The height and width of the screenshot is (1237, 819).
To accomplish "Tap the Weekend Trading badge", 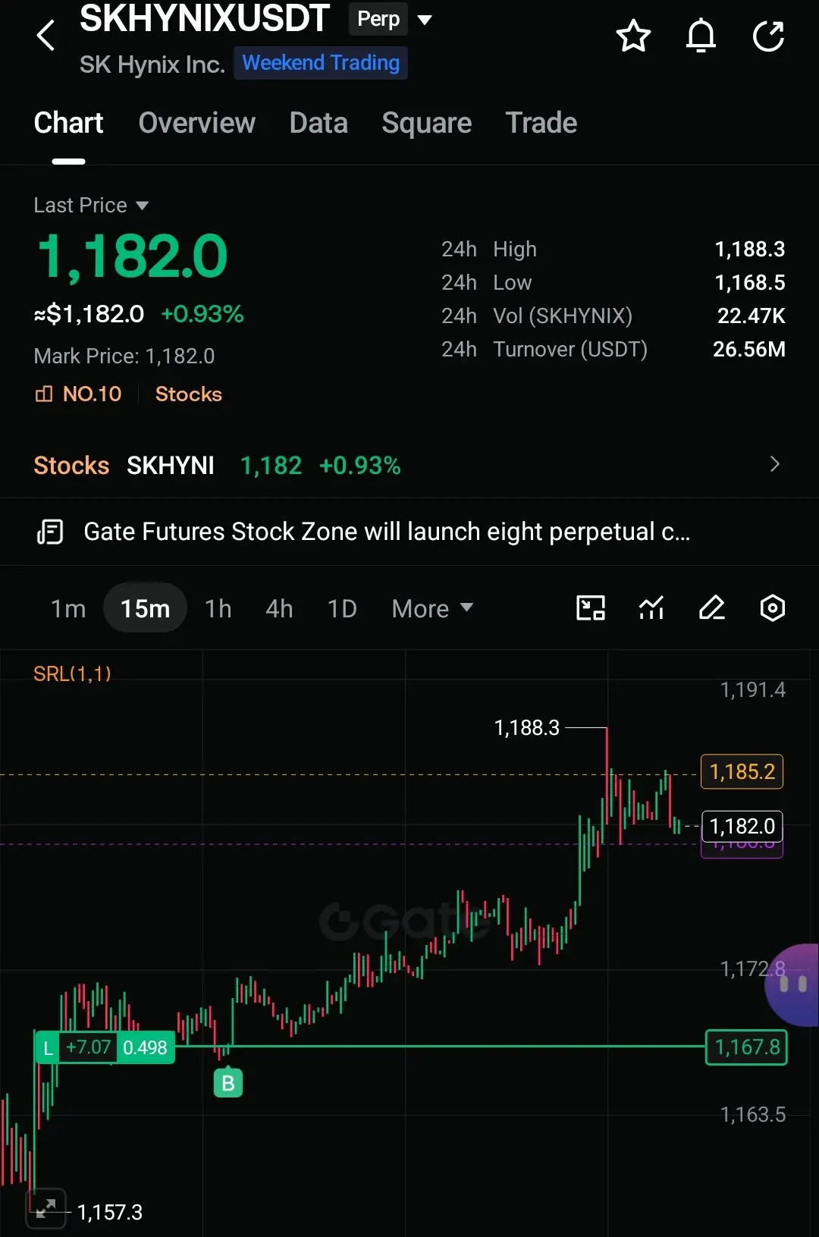I will click(x=321, y=63).
